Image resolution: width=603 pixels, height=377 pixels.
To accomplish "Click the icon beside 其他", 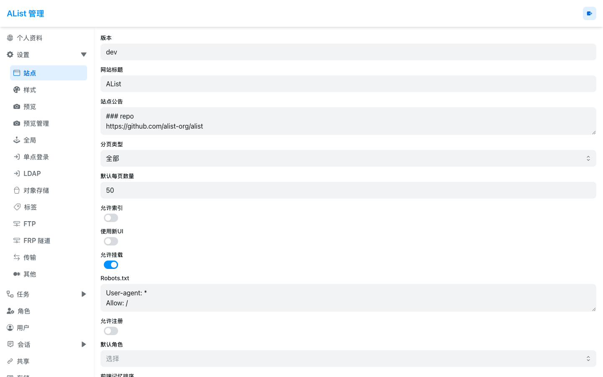I will [17, 274].
